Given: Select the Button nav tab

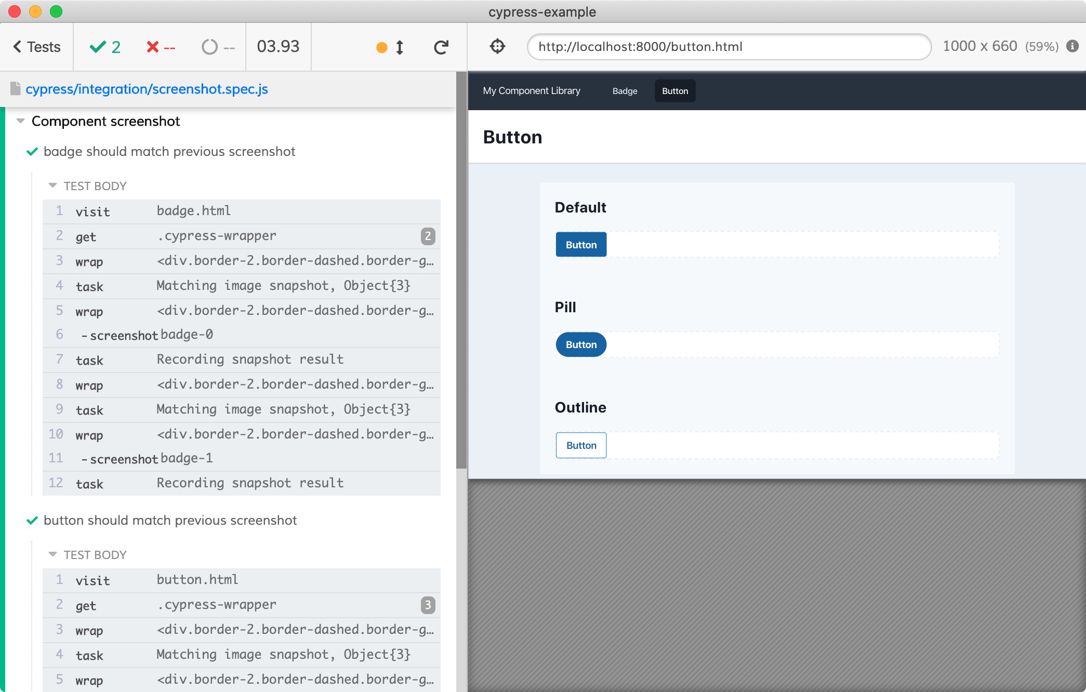Looking at the screenshot, I should (674, 91).
